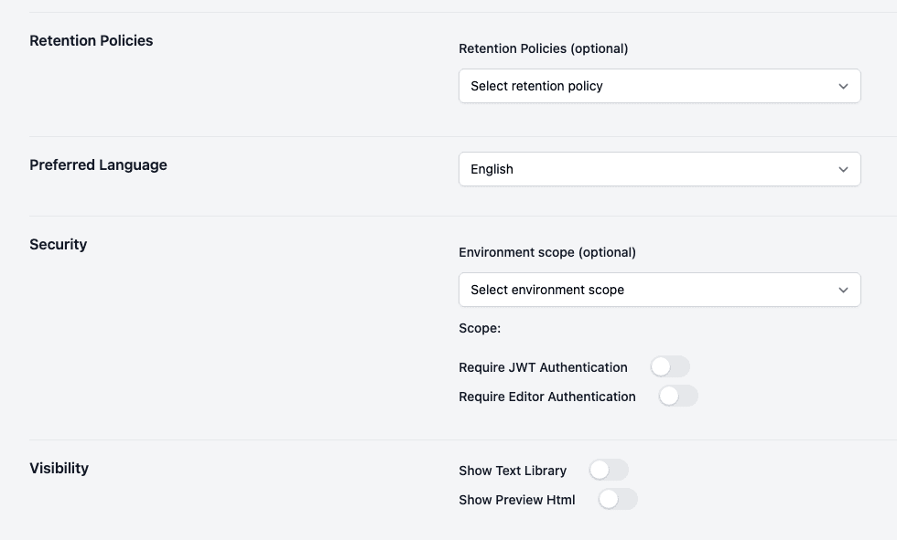Click the 'Show Text Library' label
897x540 pixels.
pos(513,471)
